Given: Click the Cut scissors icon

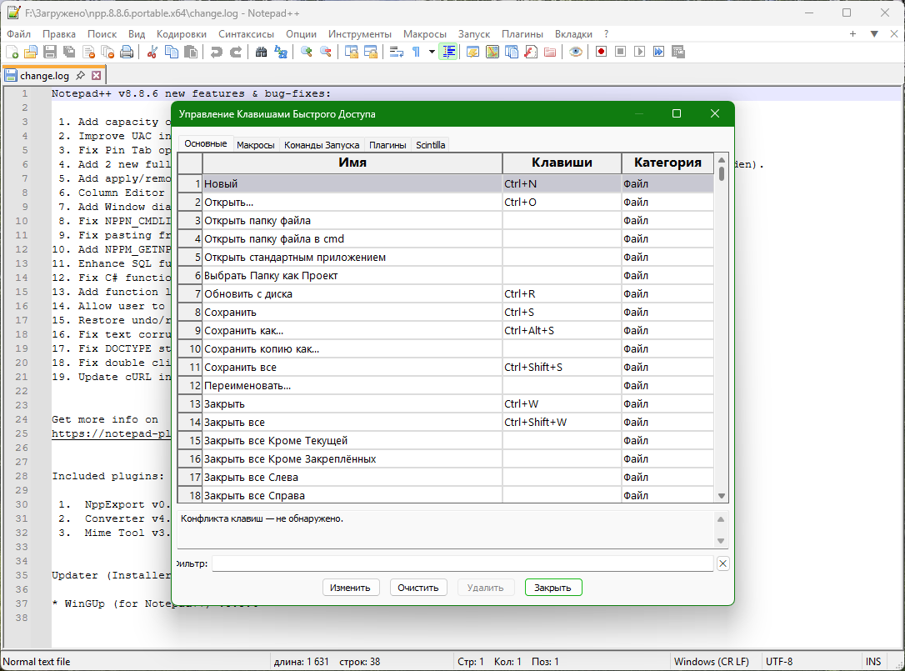Looking at the screenshot, I should [152, 52].
